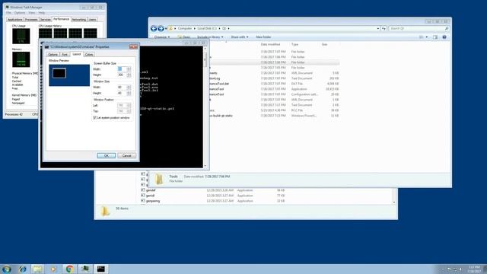Click the address bar refresh button
487x274 pixels.
[384, 28]
